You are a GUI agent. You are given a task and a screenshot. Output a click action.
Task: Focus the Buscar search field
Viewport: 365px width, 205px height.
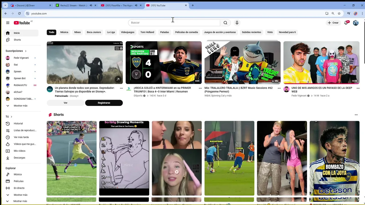pyautogui.click(x=174, y=23)
